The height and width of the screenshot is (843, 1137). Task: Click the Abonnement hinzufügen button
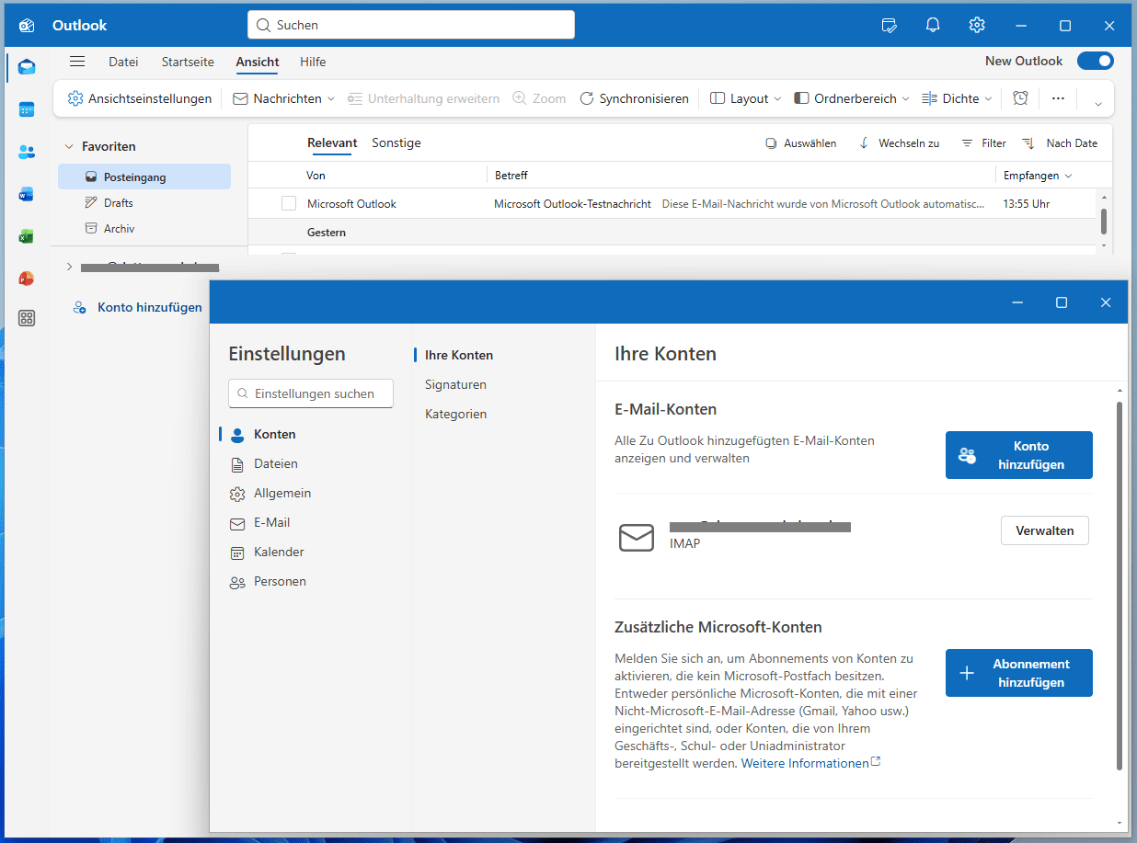pyautogui.click(x=1019, y=673)
